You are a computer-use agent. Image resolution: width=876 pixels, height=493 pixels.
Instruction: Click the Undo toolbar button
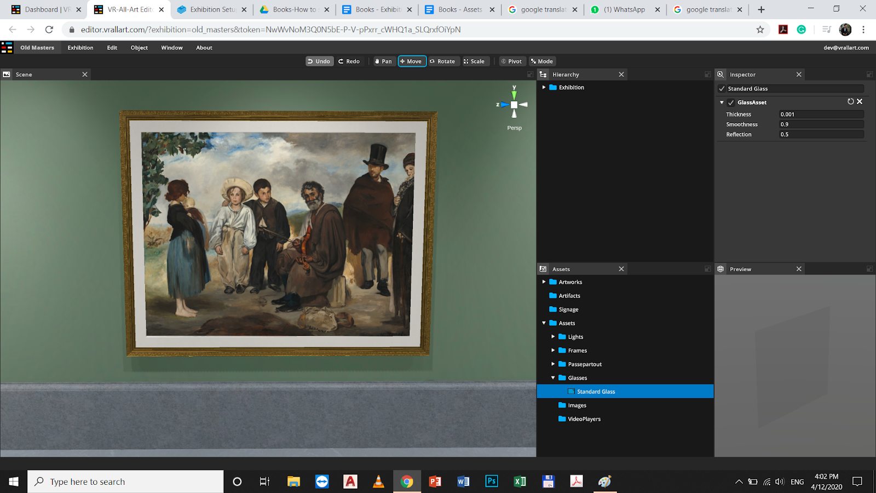pyautogui.click(x=319, y=61)
